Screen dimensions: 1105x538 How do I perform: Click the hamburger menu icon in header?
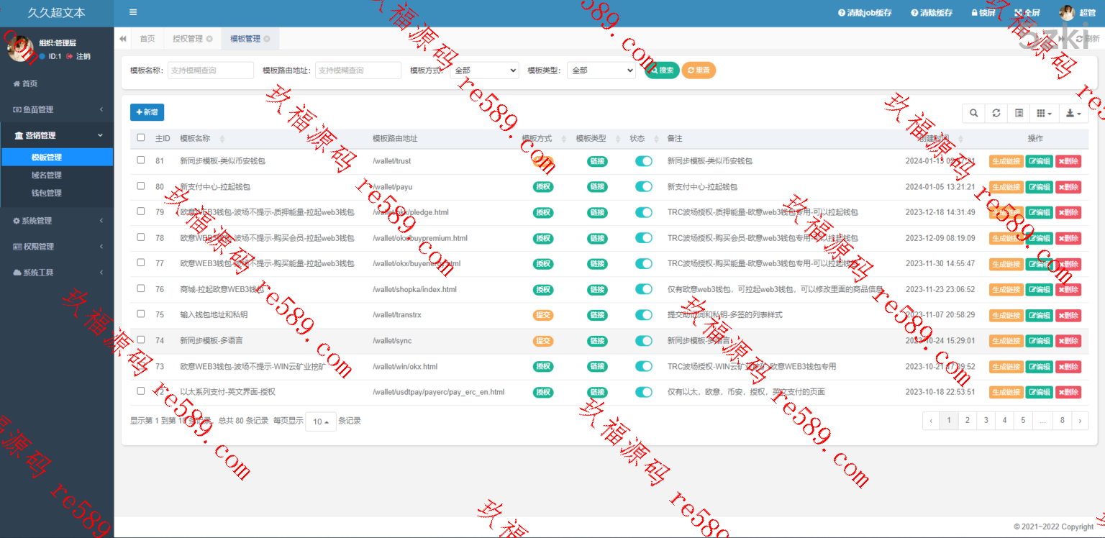coord(132,12)
